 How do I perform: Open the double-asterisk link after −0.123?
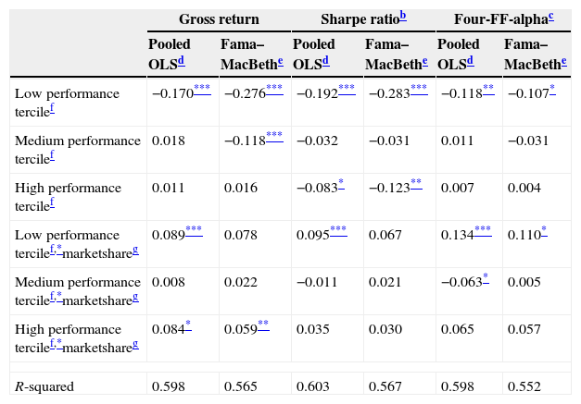[416, 183]
